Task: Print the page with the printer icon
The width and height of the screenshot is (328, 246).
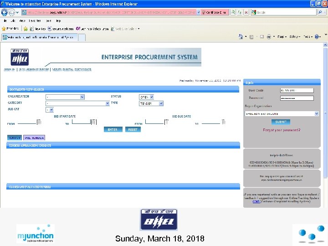Action: coord(269,37)
